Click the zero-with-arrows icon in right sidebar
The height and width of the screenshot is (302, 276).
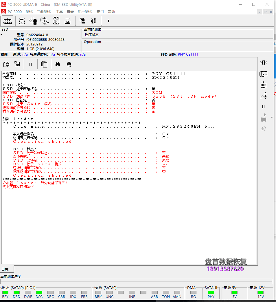point(264,63)
